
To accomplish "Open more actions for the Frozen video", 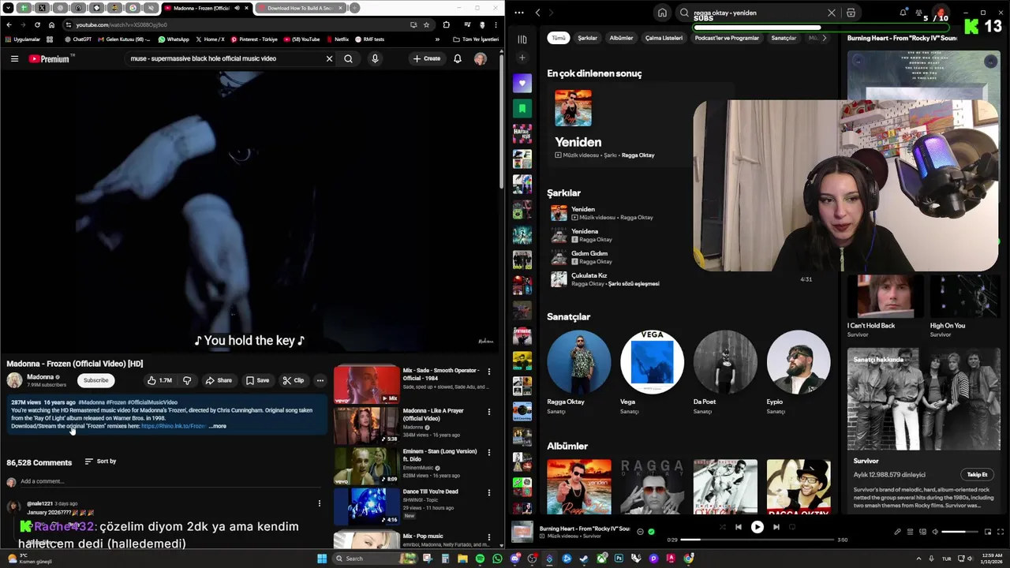I will (320, 380).
